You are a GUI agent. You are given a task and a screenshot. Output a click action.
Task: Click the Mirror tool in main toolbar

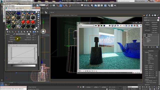pos(85,5)
